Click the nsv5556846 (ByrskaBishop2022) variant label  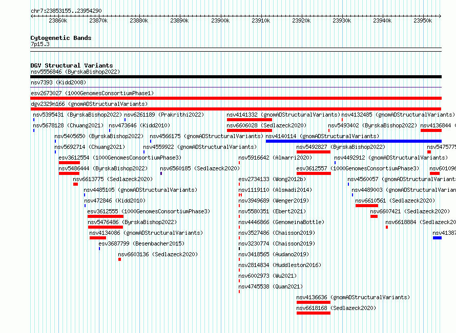pos(75,72)
